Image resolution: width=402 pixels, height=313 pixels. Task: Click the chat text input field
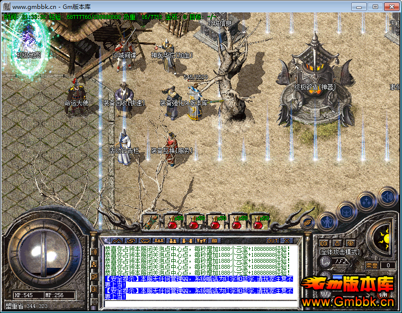coord(199,304)
